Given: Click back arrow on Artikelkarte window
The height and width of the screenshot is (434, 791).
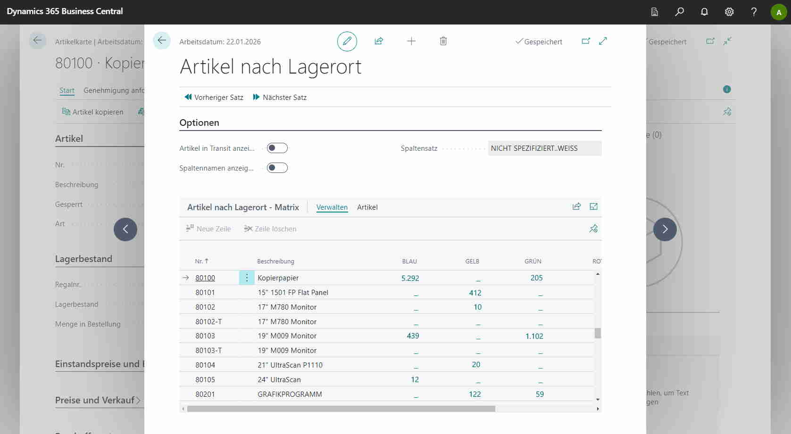Looking at the screenshot, I should click(38, 41).
